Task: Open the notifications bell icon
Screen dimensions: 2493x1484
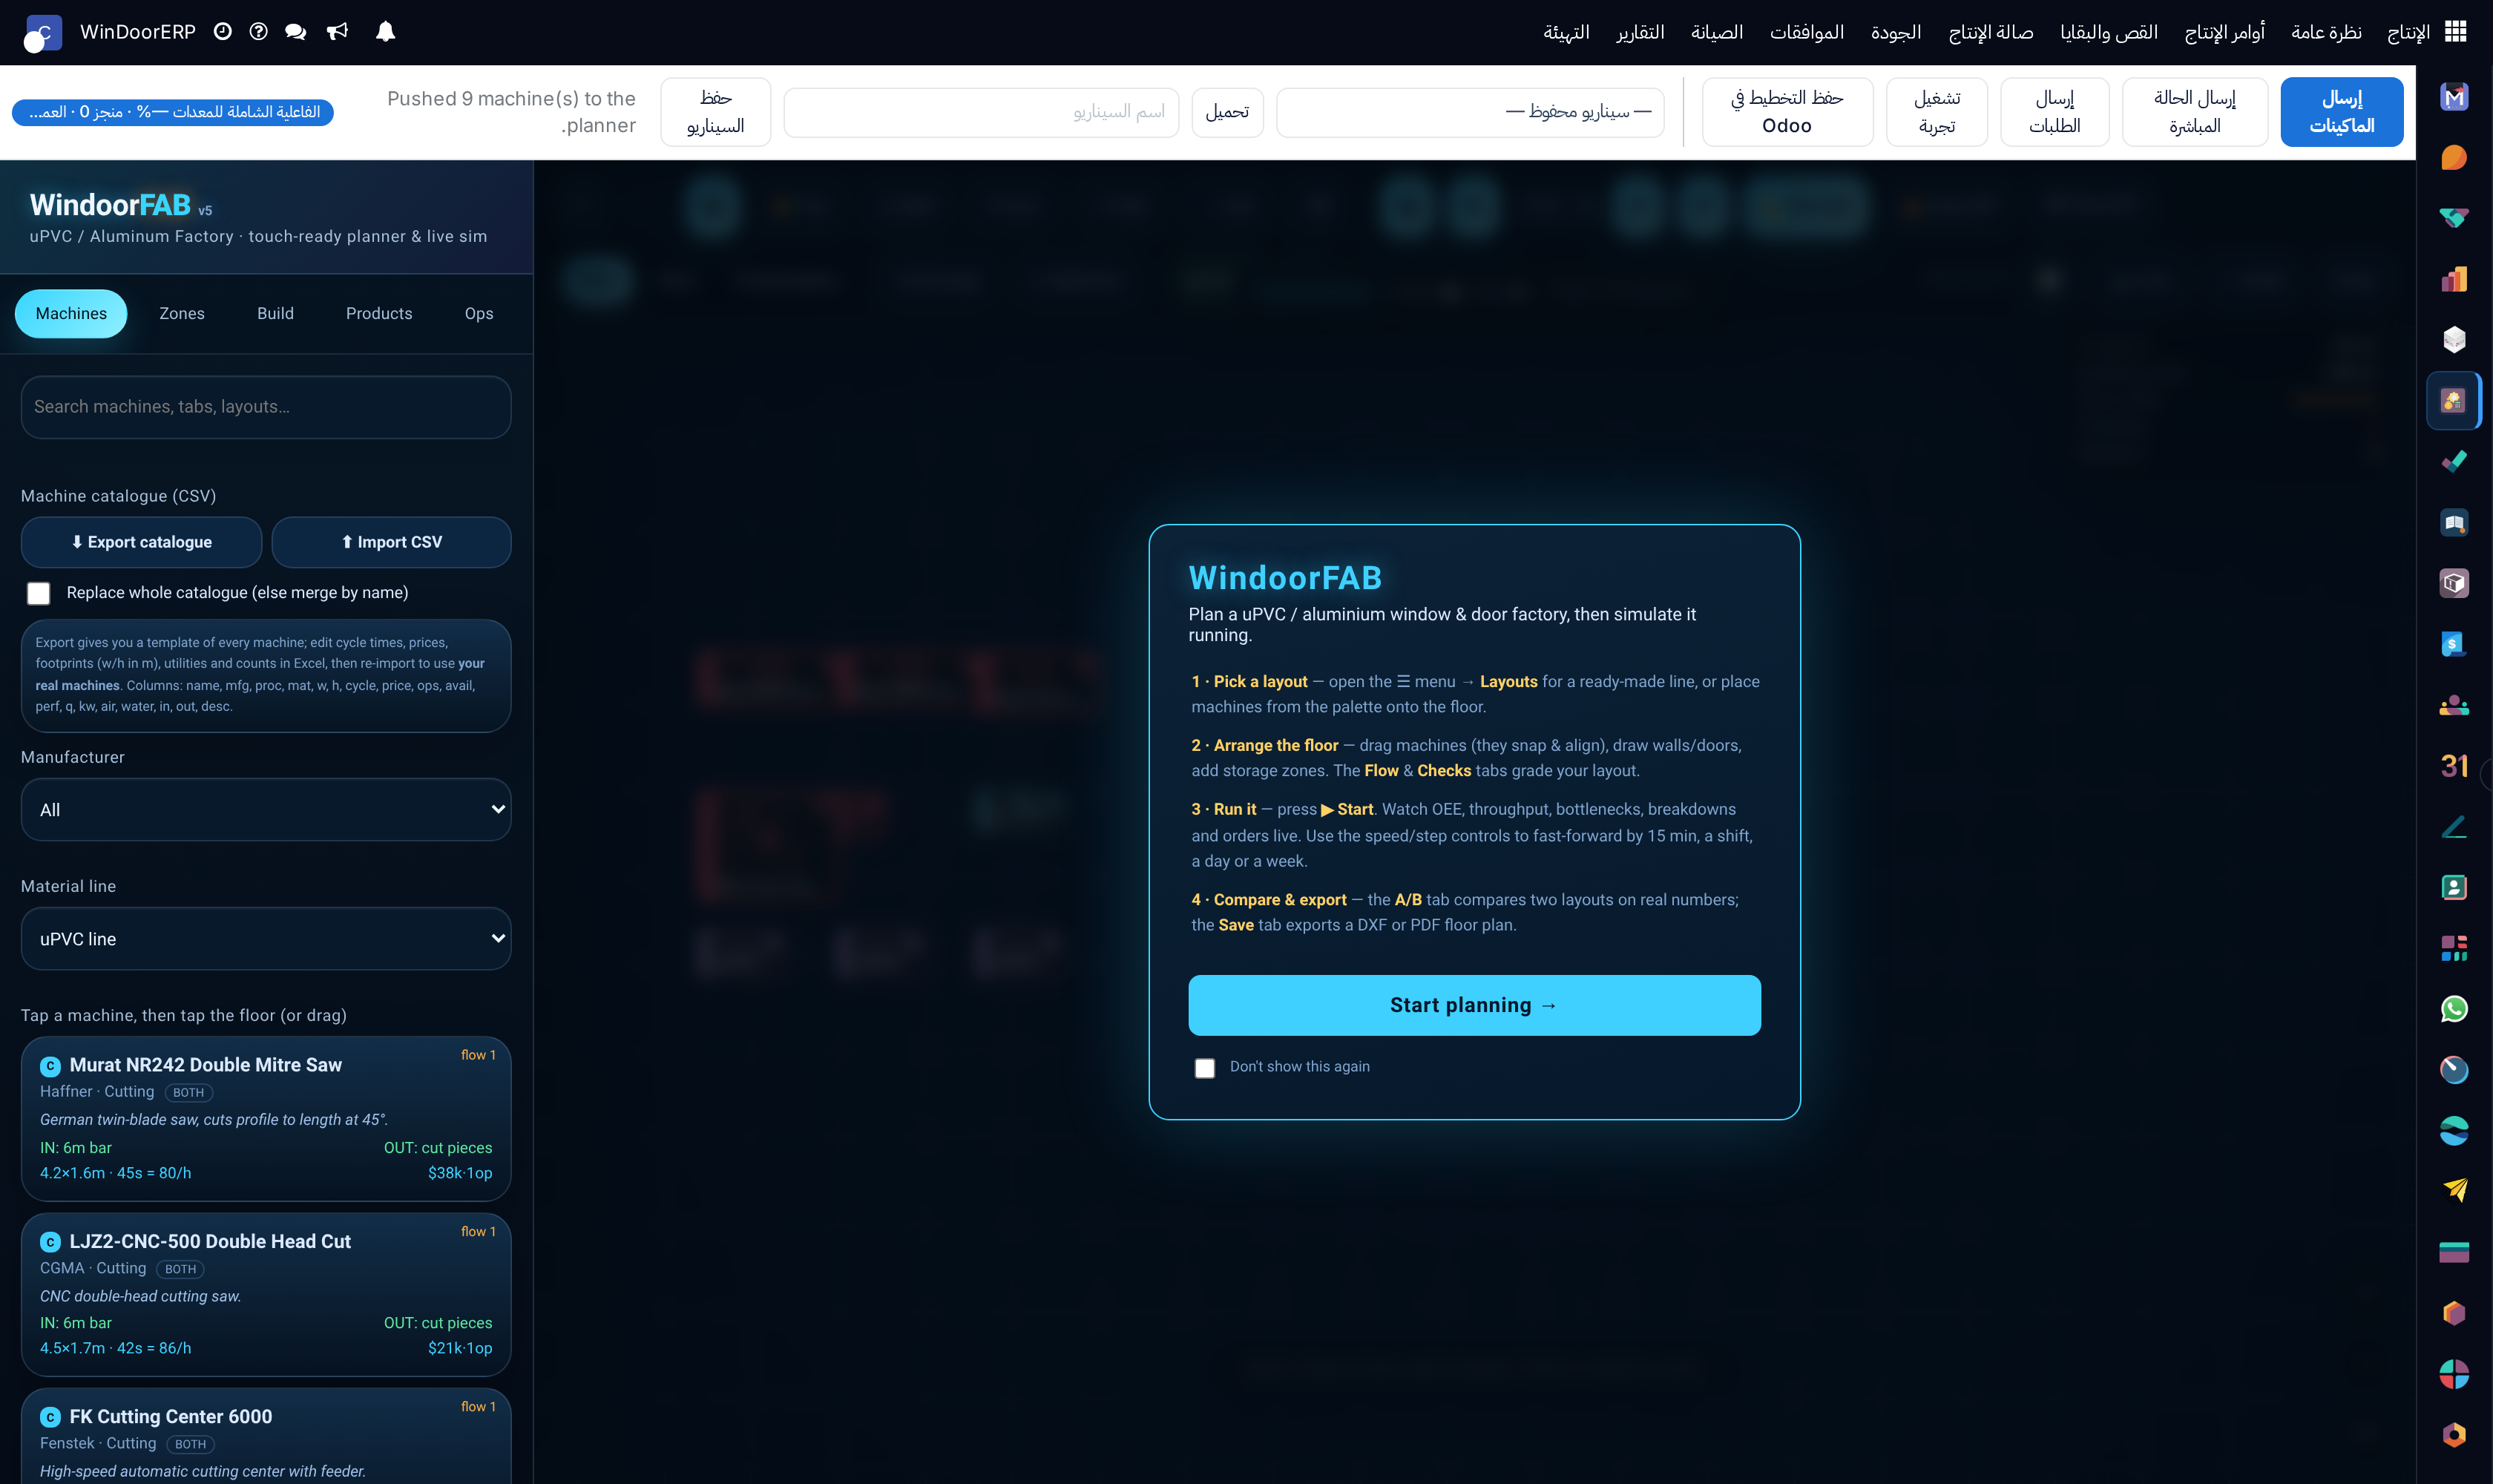Action: tap(385, 32)
